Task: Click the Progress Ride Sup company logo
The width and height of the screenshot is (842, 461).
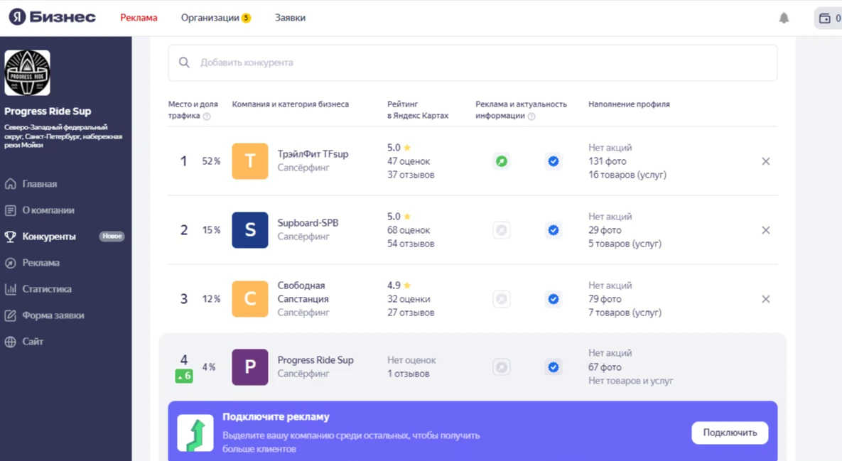Action: pyautogui.click(x=28, y=73)
